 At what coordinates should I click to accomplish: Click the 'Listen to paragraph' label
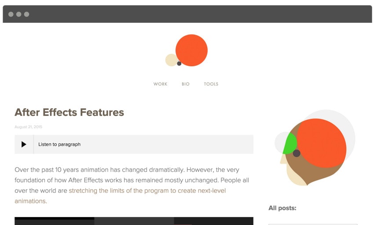[x=59, y=144]
